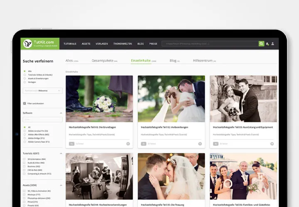Open Teil 04: Hochzeitsvorbereitungen title
The height and width of the screenshot is (207, 299).
(98, 205)
